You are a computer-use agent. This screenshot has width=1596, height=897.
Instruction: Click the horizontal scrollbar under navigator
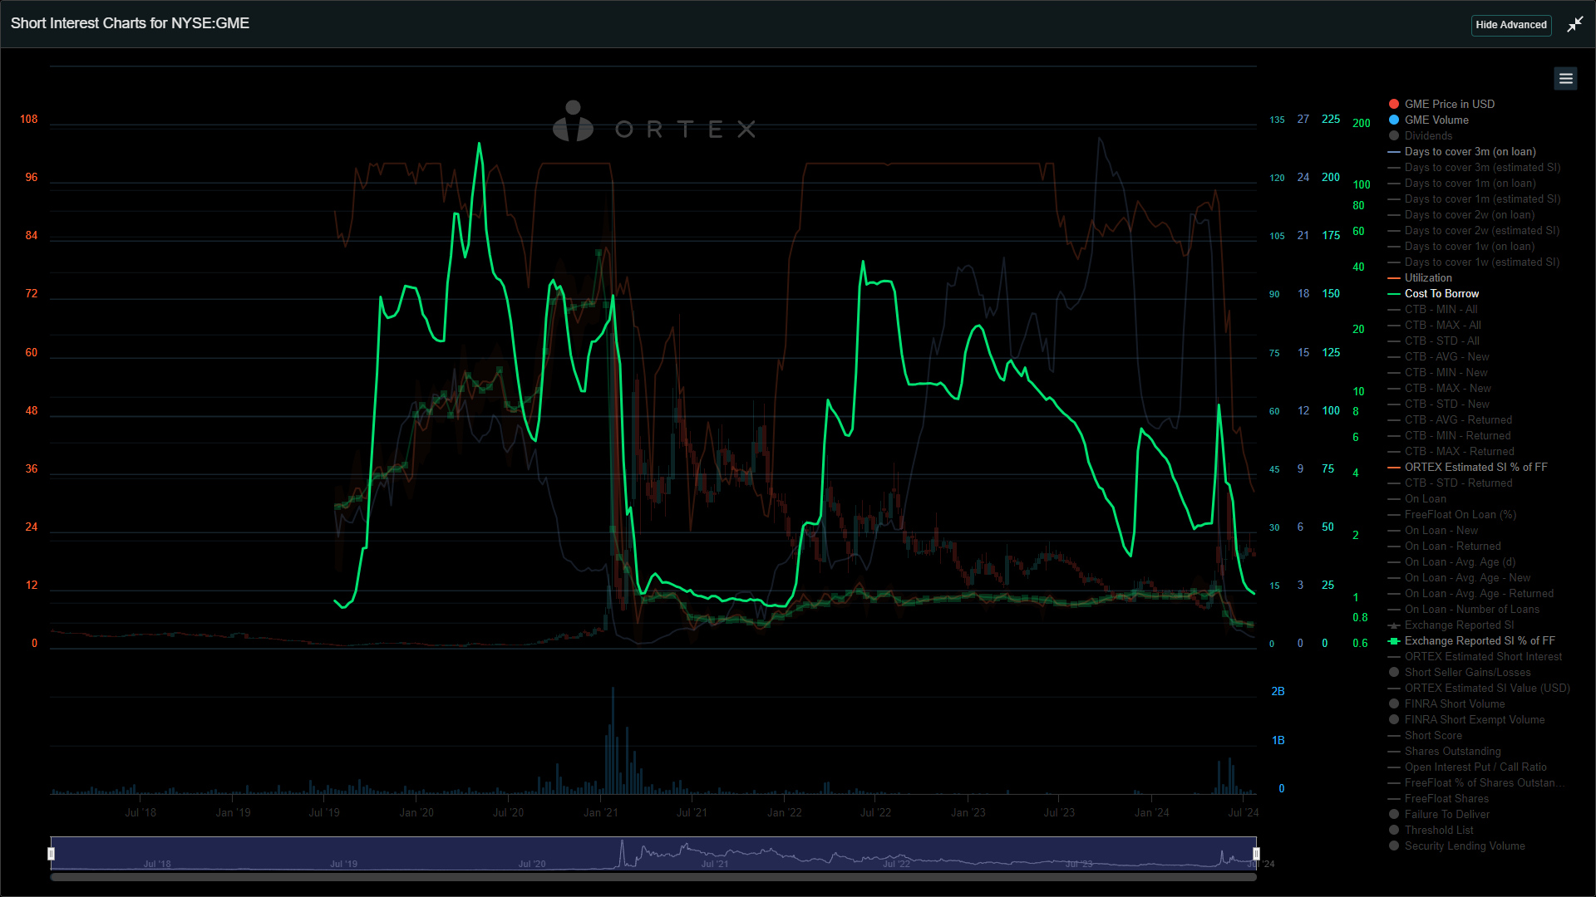tap(653, 876)
